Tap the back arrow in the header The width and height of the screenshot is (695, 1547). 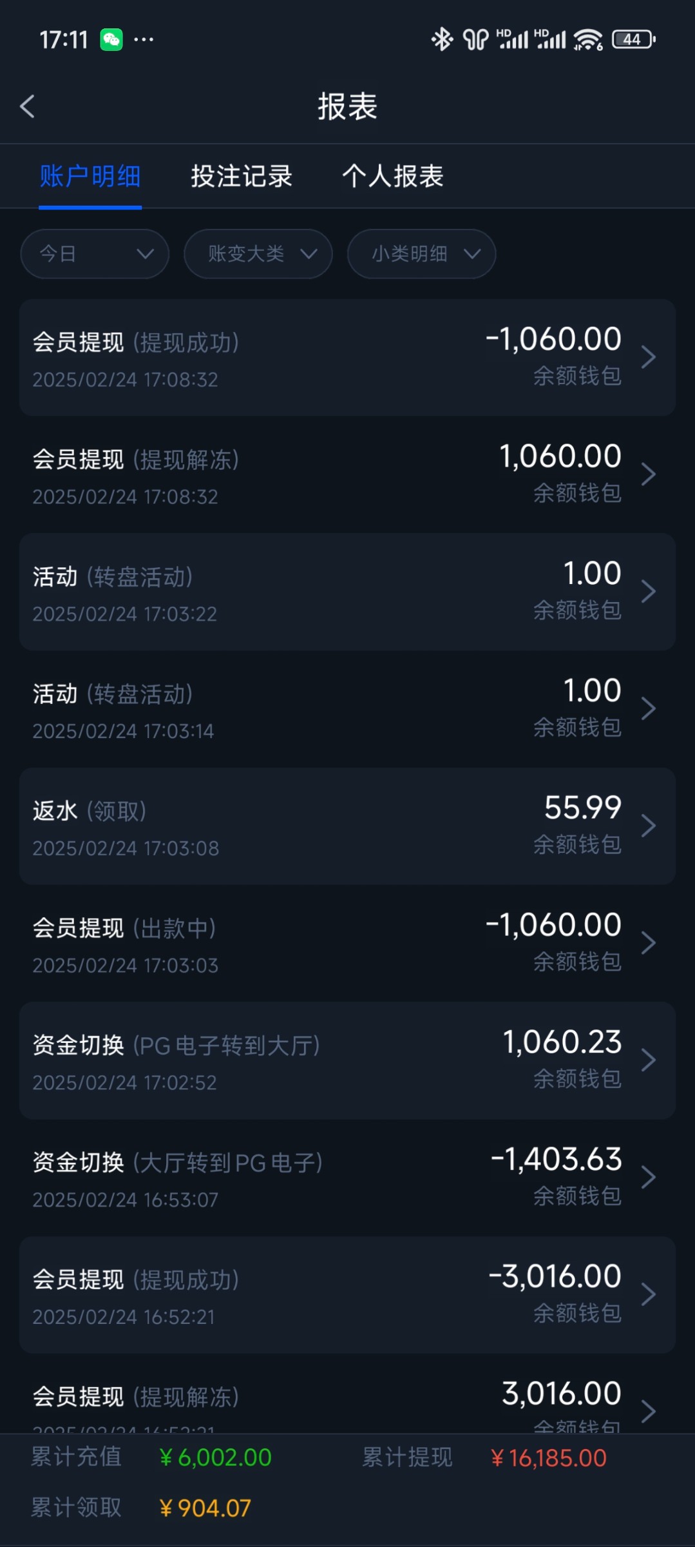pyautogui.click(x=28, y=106)
